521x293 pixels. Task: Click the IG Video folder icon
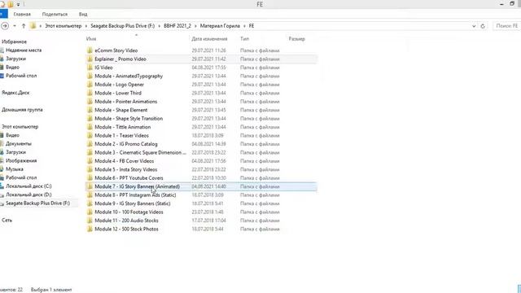(x=90, y=68)
